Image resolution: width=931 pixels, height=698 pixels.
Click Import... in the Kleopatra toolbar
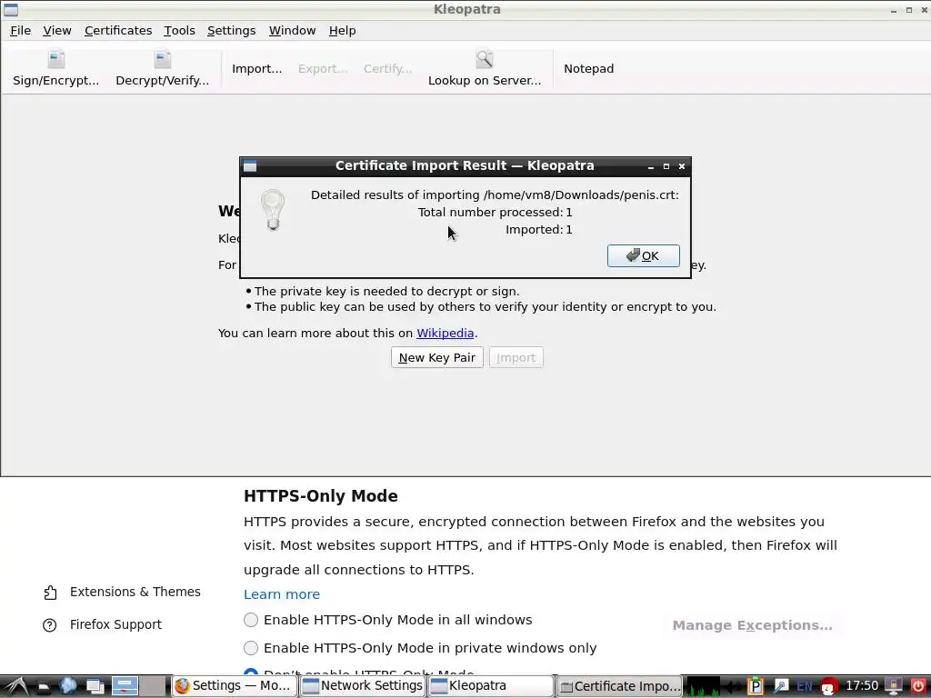click(x=256, y=69)
